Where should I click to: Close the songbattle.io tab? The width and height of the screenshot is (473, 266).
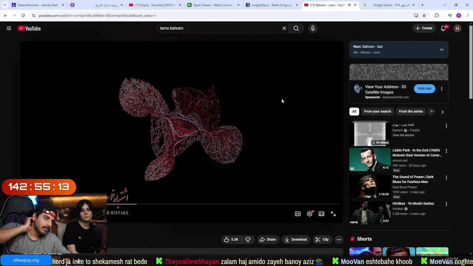point(297,5)
